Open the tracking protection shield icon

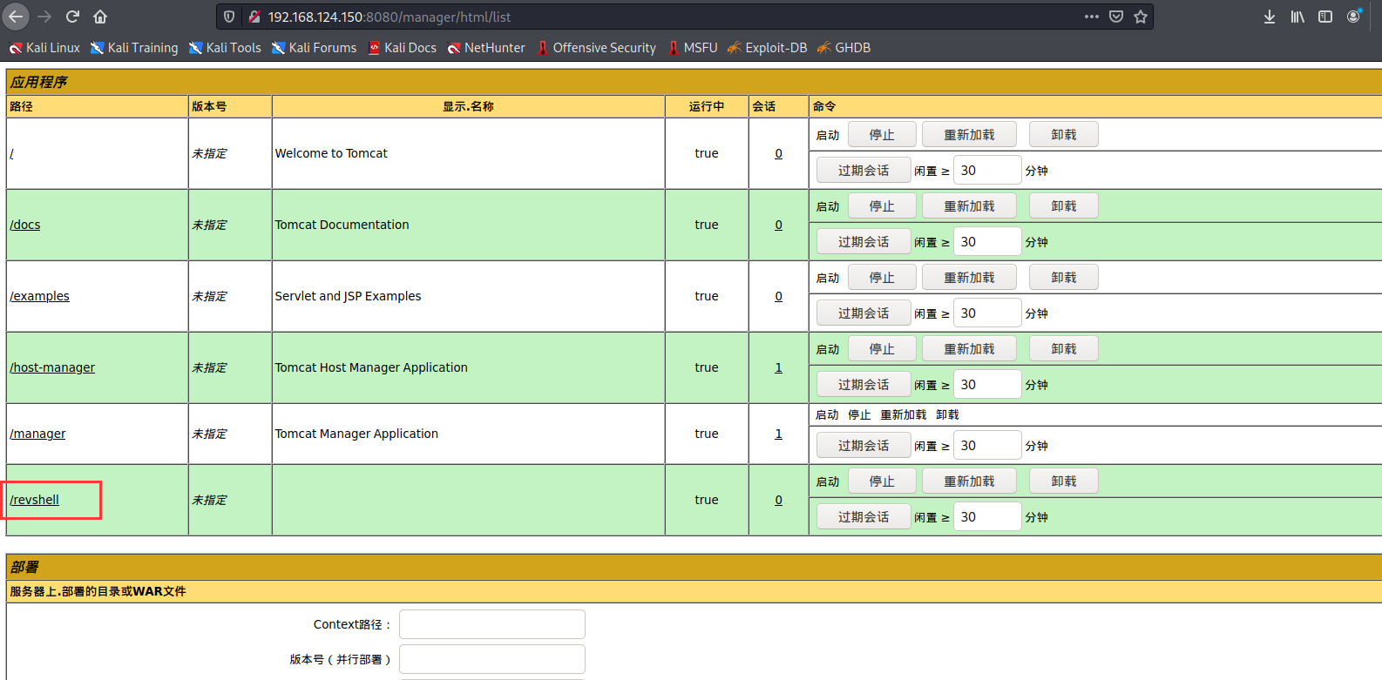229,17
